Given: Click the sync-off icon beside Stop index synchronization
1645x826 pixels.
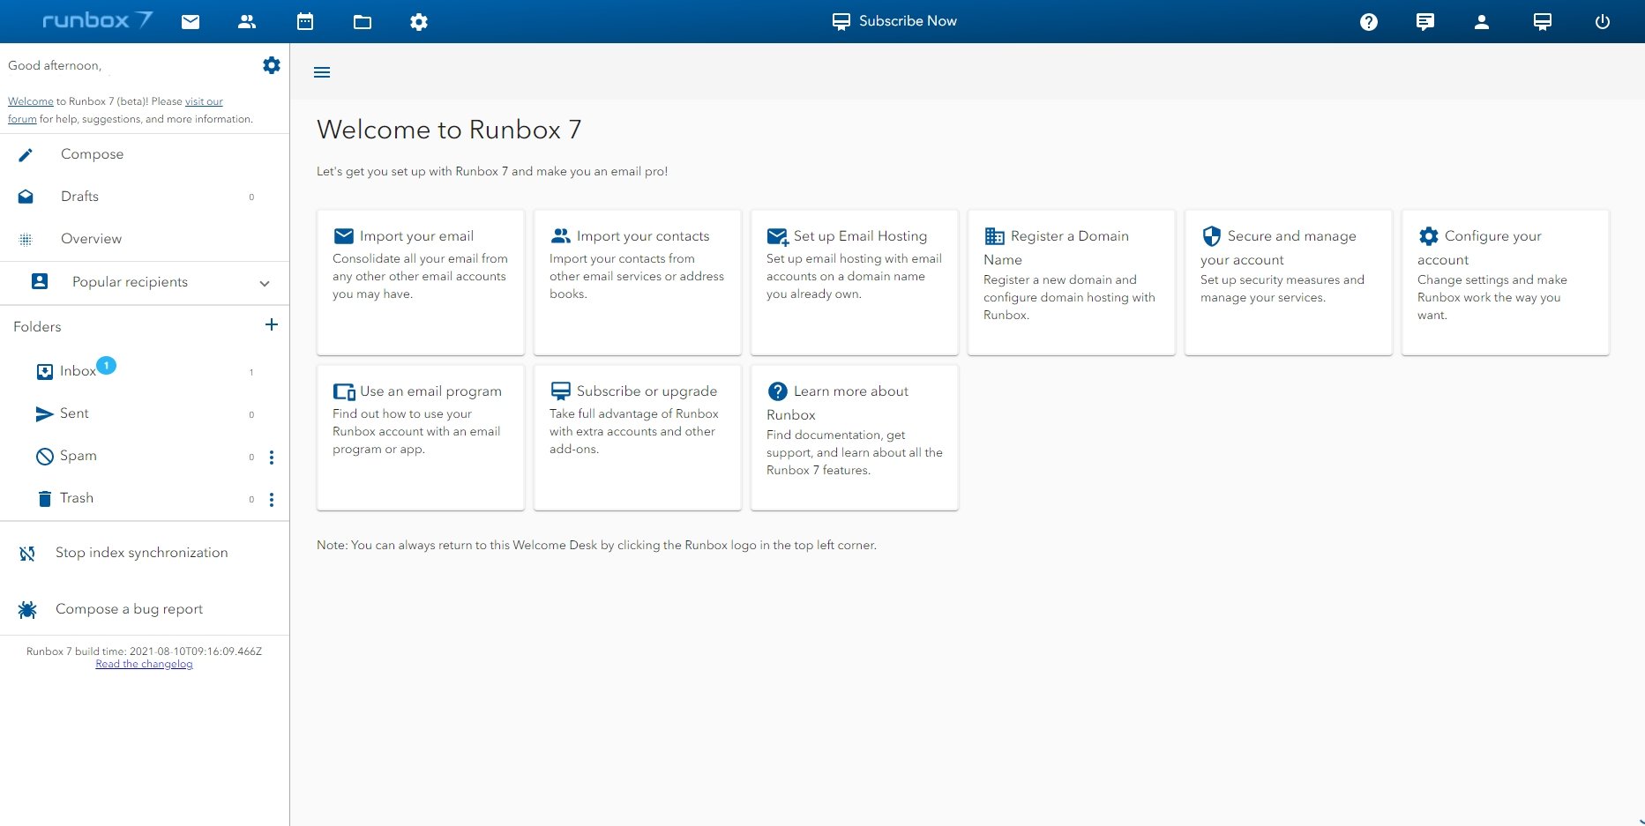Looking at the screenshot, I should 27,554.
